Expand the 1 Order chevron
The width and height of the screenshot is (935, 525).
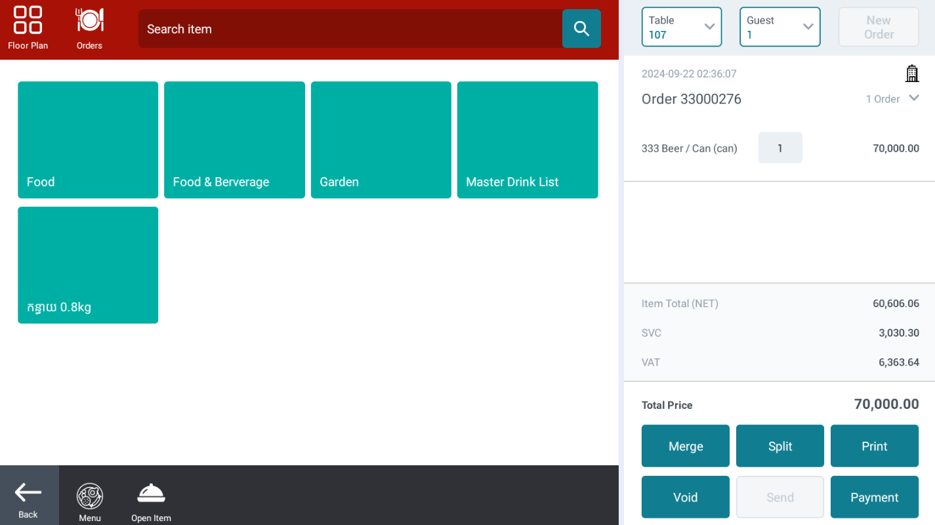point(913,98)
